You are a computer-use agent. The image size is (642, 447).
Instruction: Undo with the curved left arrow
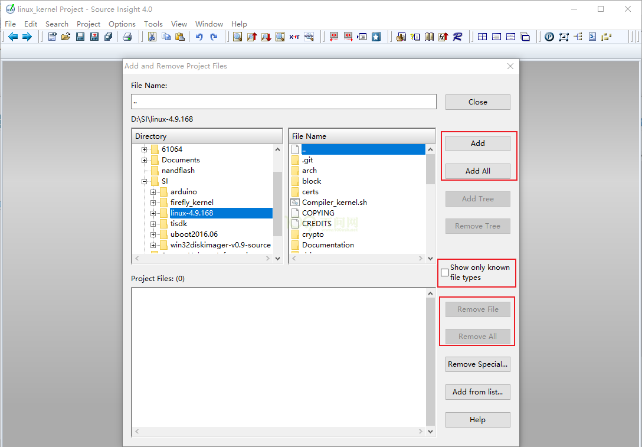pos(199,37)
